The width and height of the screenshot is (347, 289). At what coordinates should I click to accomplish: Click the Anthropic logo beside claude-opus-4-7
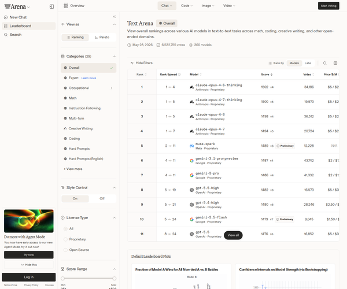click(x=191, y=131)
